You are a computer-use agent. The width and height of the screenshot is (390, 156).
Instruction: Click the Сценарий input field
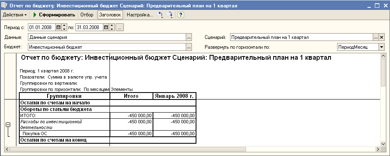point(301,37)
